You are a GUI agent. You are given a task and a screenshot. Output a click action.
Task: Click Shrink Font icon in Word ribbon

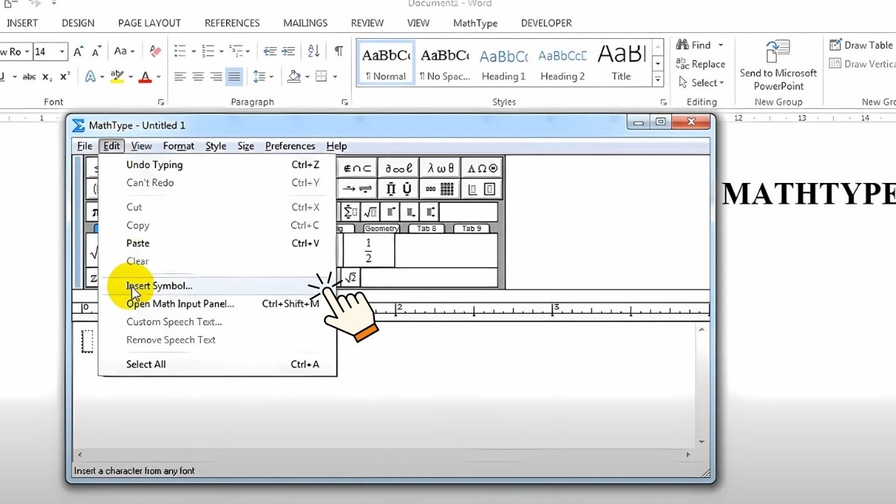96,52
